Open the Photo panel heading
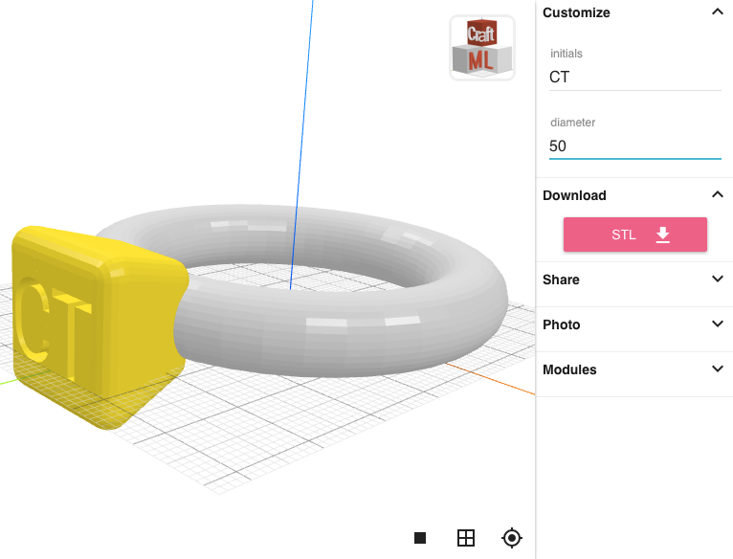 point(561,324)
